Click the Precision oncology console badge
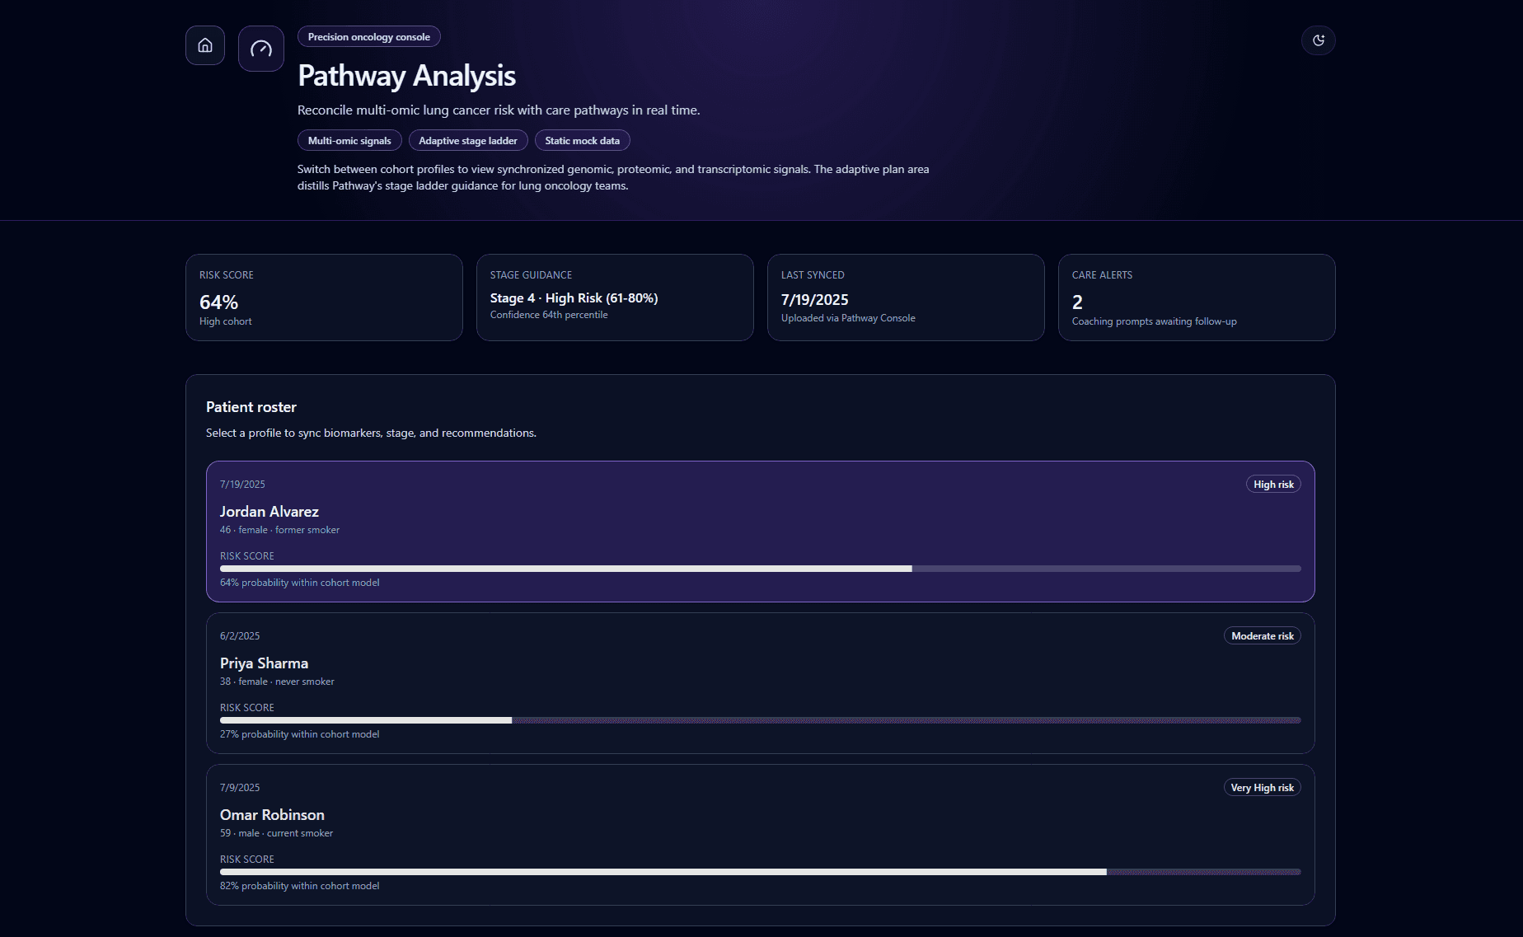This screenshot has width=1523, height=937. (x=368, y=36)
